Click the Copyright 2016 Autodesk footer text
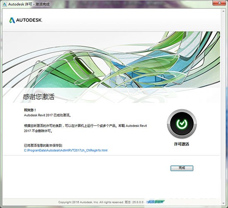The height and width of the screenshot is (208, 228). (91, 202)
